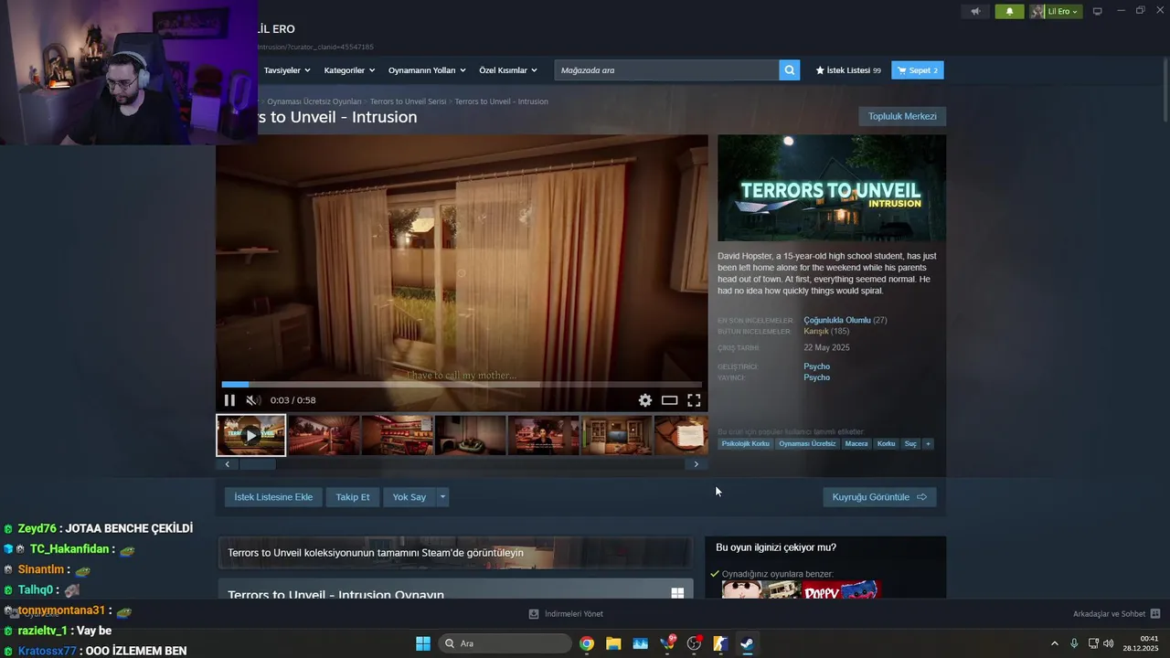The width and height of the screenshot is (1170, 658).
Task: Click Yok Say button
Action: tap(409, 497)
